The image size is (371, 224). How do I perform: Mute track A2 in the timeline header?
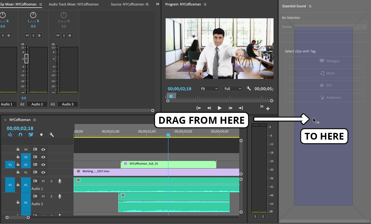43,196
